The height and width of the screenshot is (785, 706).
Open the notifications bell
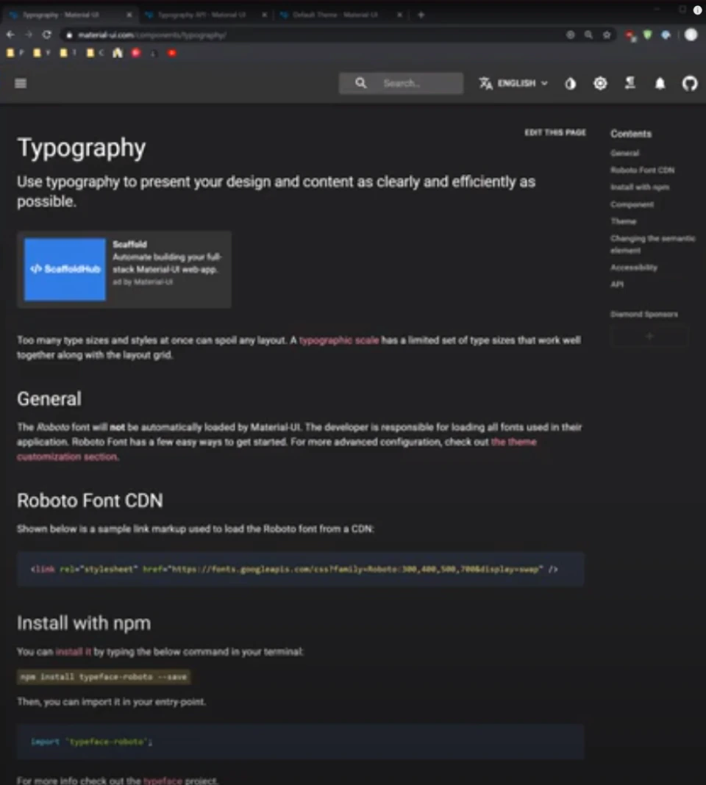coord(660,83)
